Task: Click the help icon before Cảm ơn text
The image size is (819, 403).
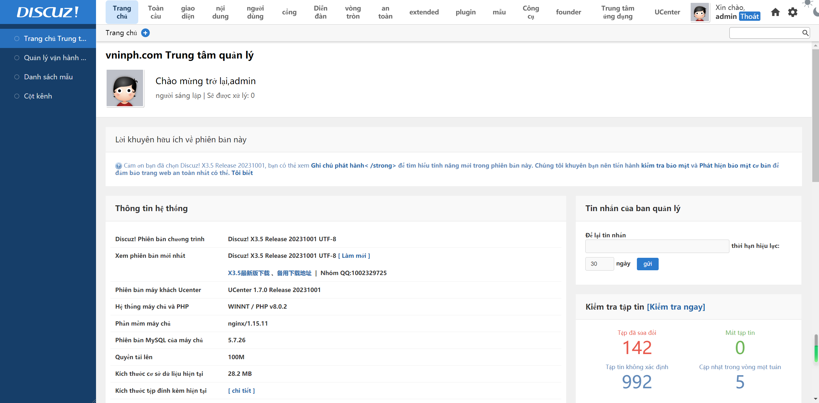Action: [118, 166]
